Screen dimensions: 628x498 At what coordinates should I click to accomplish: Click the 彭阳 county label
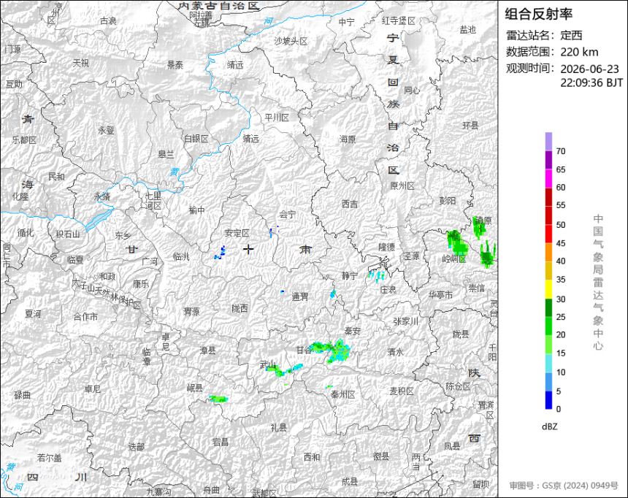coord(448,201)
